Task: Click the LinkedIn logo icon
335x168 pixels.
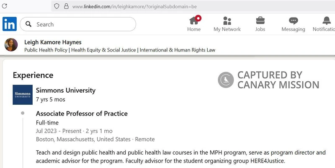Action: pos(10,24)
